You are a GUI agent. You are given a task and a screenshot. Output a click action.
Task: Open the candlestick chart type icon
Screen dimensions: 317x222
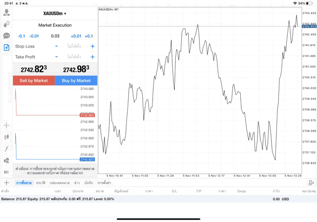(x=6, y=137)
